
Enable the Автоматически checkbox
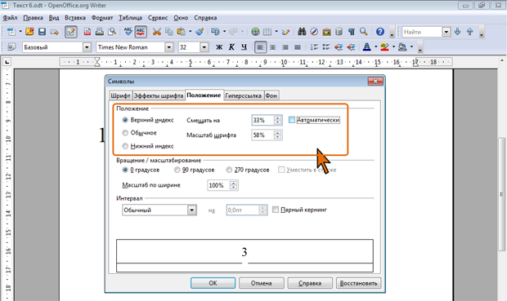pos(292,120)
